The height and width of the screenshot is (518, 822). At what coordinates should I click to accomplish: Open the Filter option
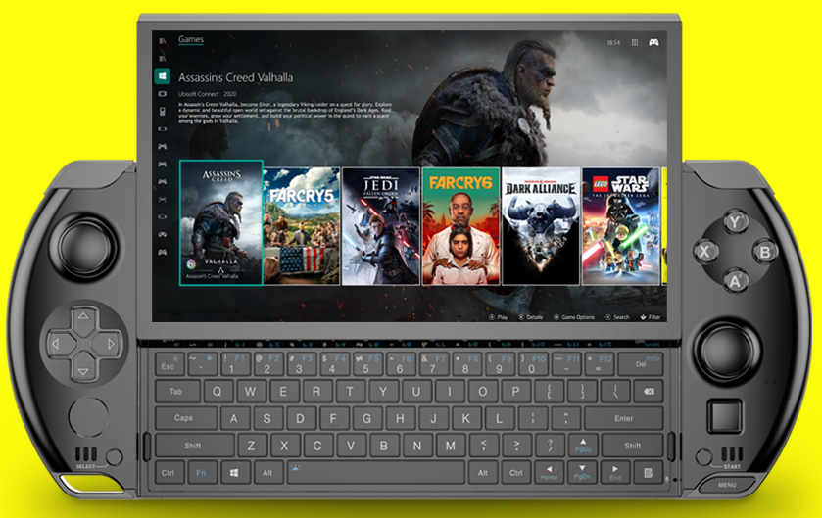[651, 317]
